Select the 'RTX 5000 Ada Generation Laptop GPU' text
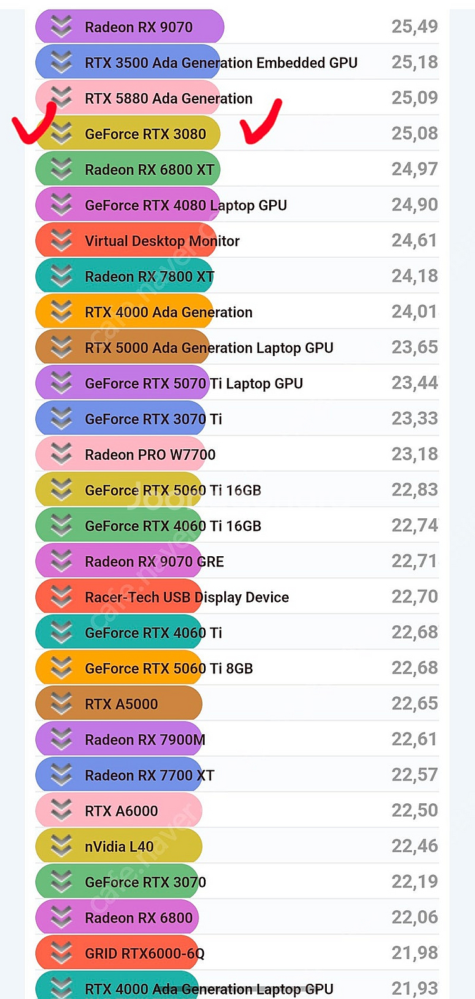475x999 pixels. point(209,348)
